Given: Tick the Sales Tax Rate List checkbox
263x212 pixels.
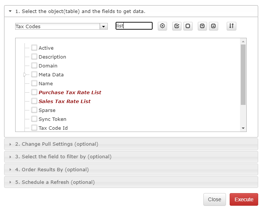Looking at the screenshot, I should [x=34, y=101].
